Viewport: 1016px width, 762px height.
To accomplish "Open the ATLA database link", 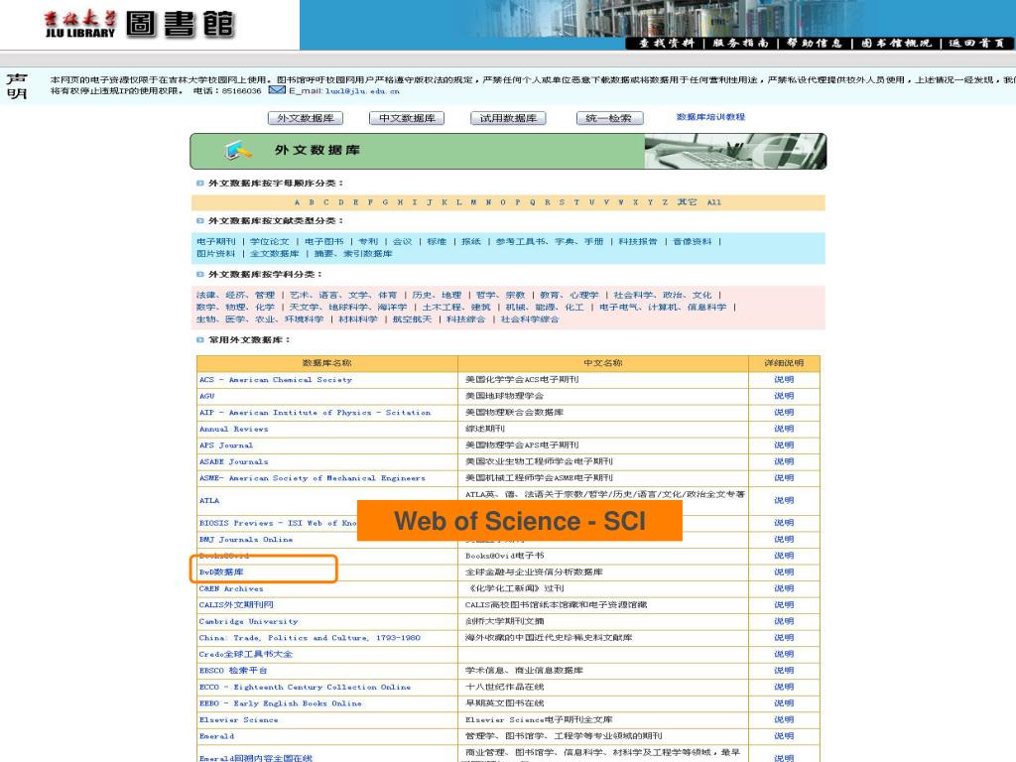I will click(x=209, y=500).
